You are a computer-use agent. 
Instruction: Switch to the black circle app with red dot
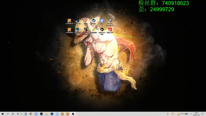[73, 114]
